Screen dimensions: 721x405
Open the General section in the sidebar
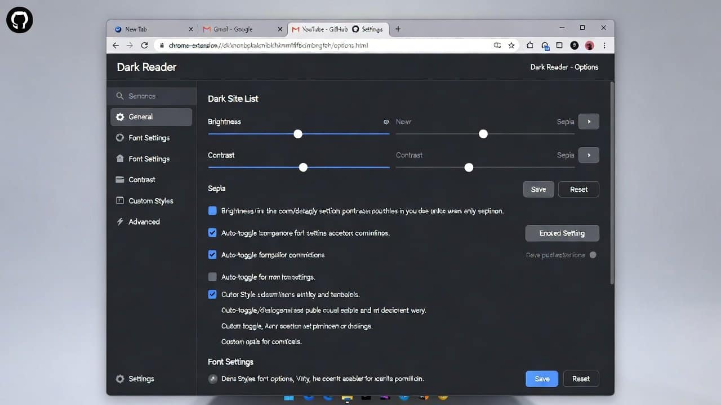tap(152, 117)
